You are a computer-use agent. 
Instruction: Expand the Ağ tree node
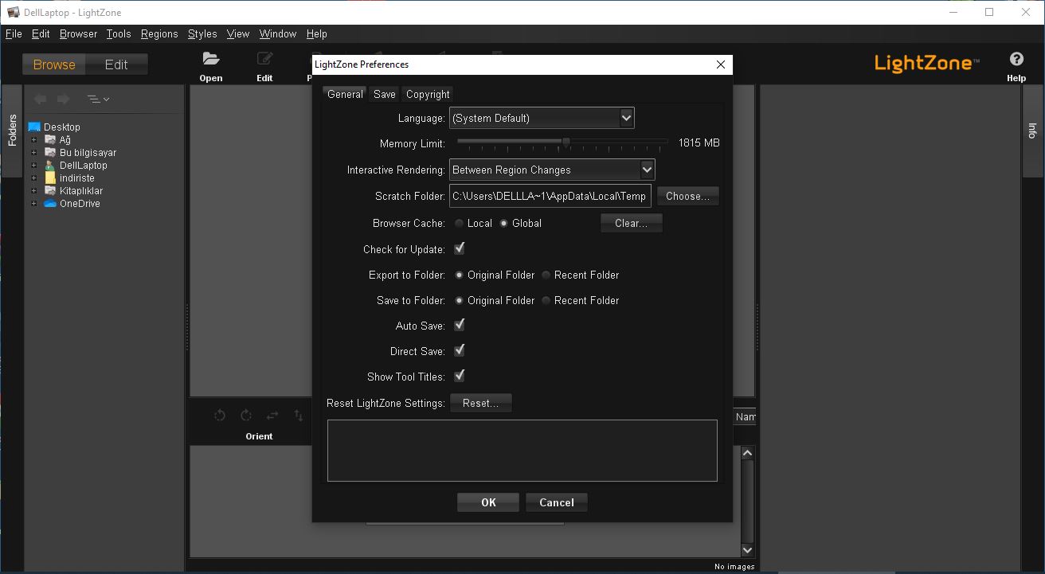click(33, 140)
